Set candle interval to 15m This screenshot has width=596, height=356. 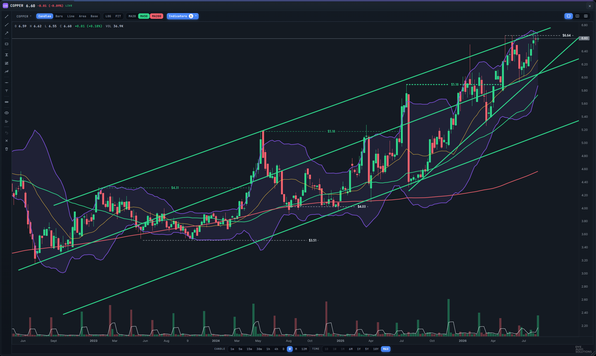click(x=249, y=349)
